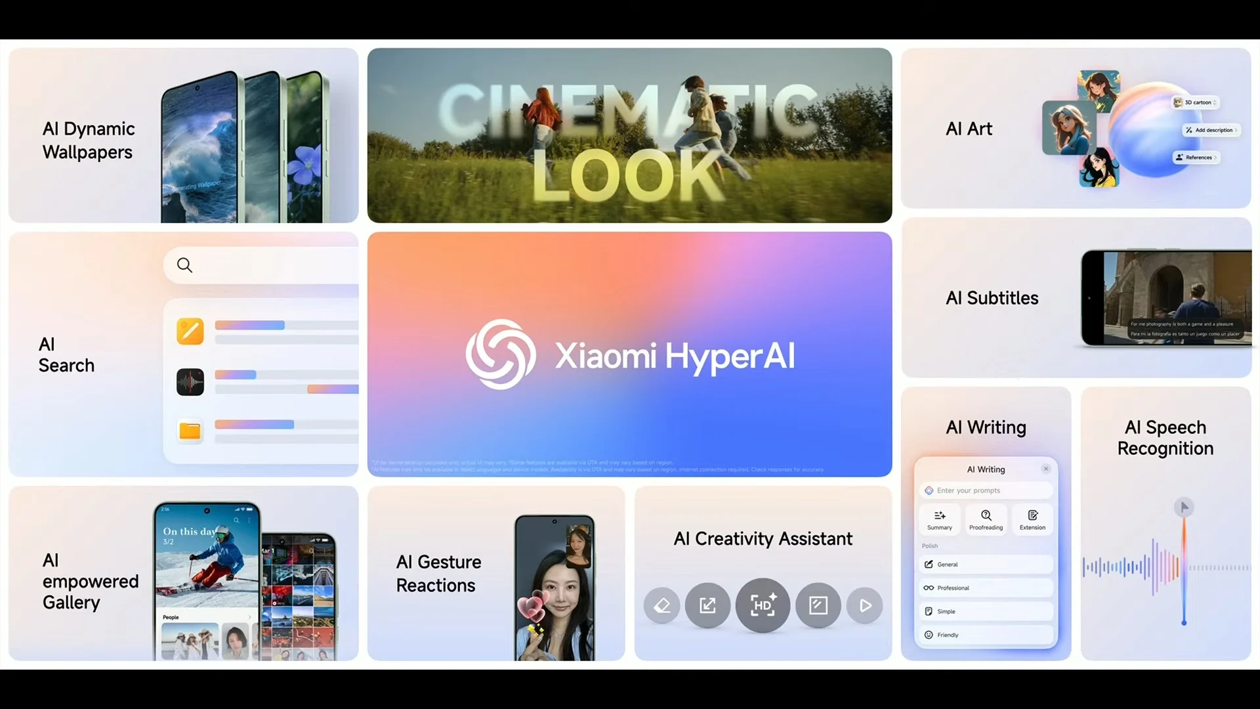
Task: Click the magnifier icon in AI Search bar
Action: (185, 265)
